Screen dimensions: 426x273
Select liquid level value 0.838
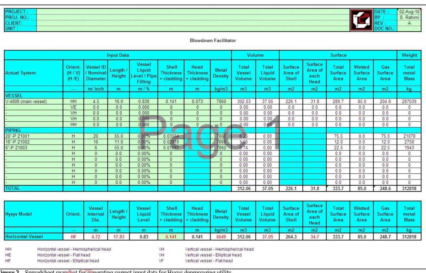pos(144,101)
